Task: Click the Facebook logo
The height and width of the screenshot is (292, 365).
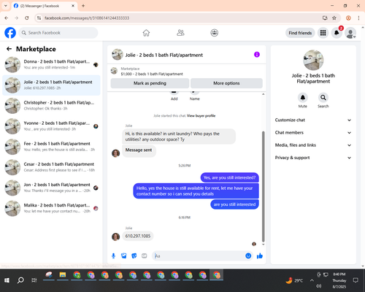Action: point(10,33)
